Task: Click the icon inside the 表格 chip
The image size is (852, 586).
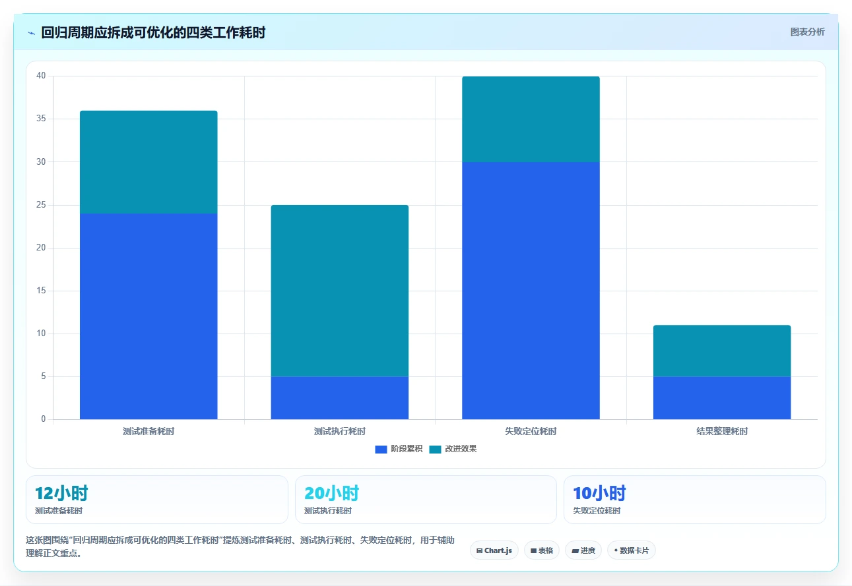Action: pyautogui.click(x=533, y=550)
